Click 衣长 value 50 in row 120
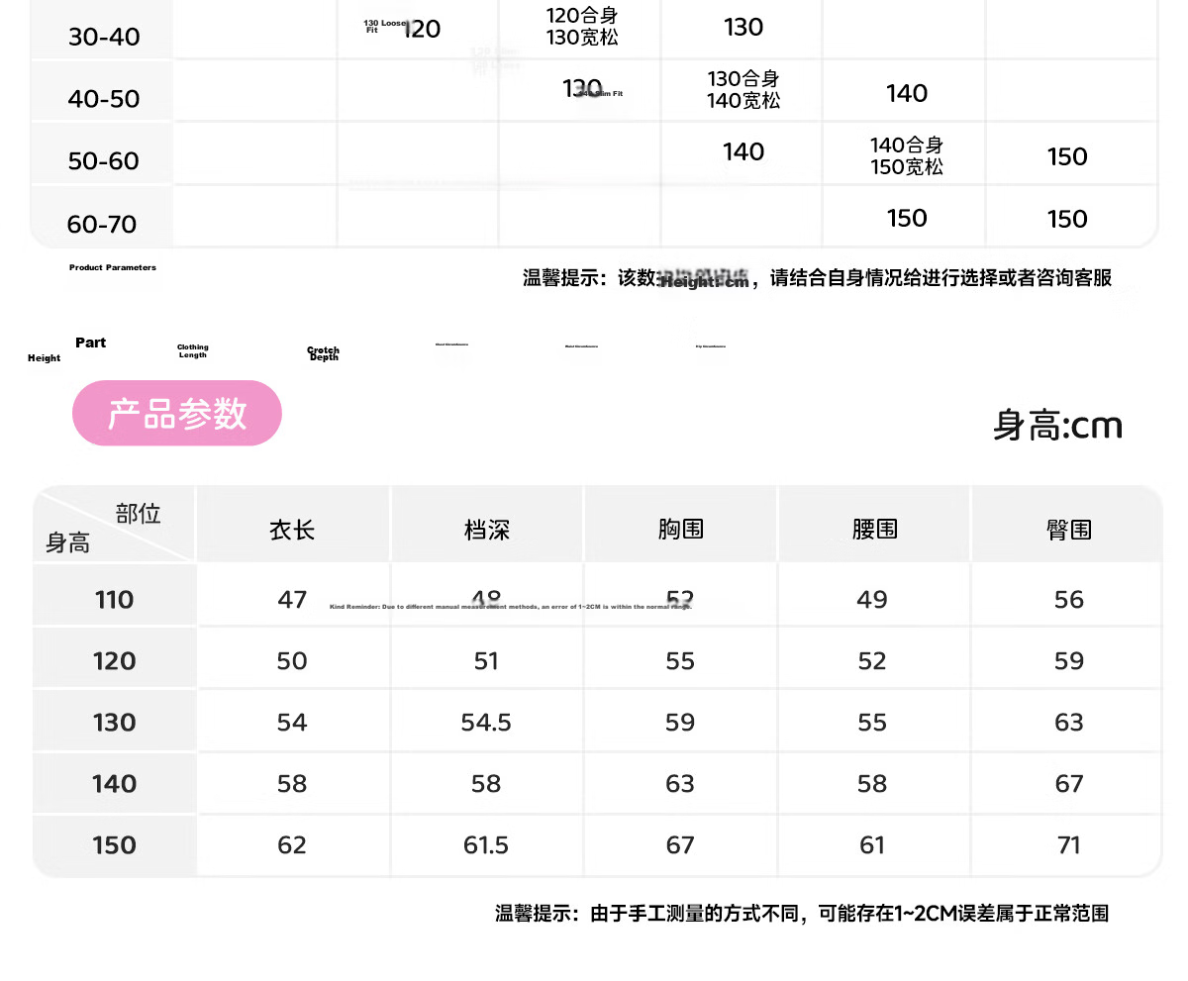Image resolution: width=1188 pixels, height=981 pixels. [292, 661]
